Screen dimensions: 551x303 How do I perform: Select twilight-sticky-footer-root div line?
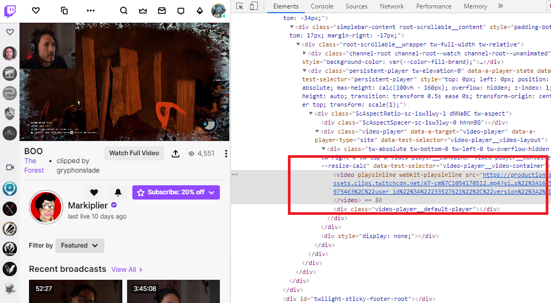[359, 299]
